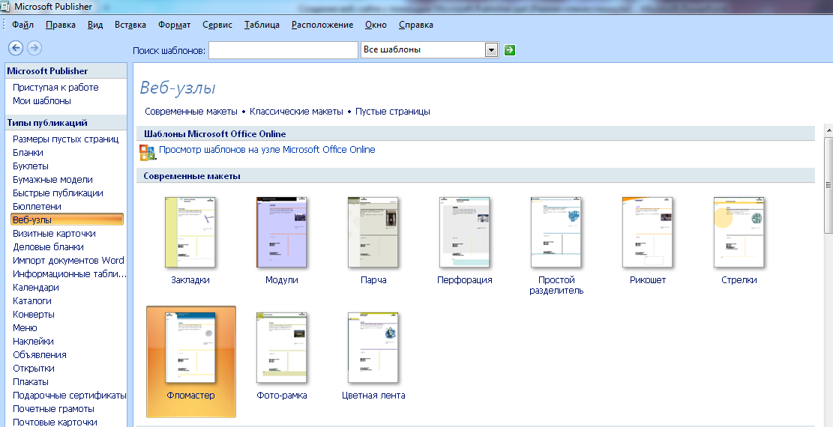Image resolution: width=833 pixels, height=427 pixels.
Task: Select the Стрелки template thumbnail
Action: [x=739, y=233]
